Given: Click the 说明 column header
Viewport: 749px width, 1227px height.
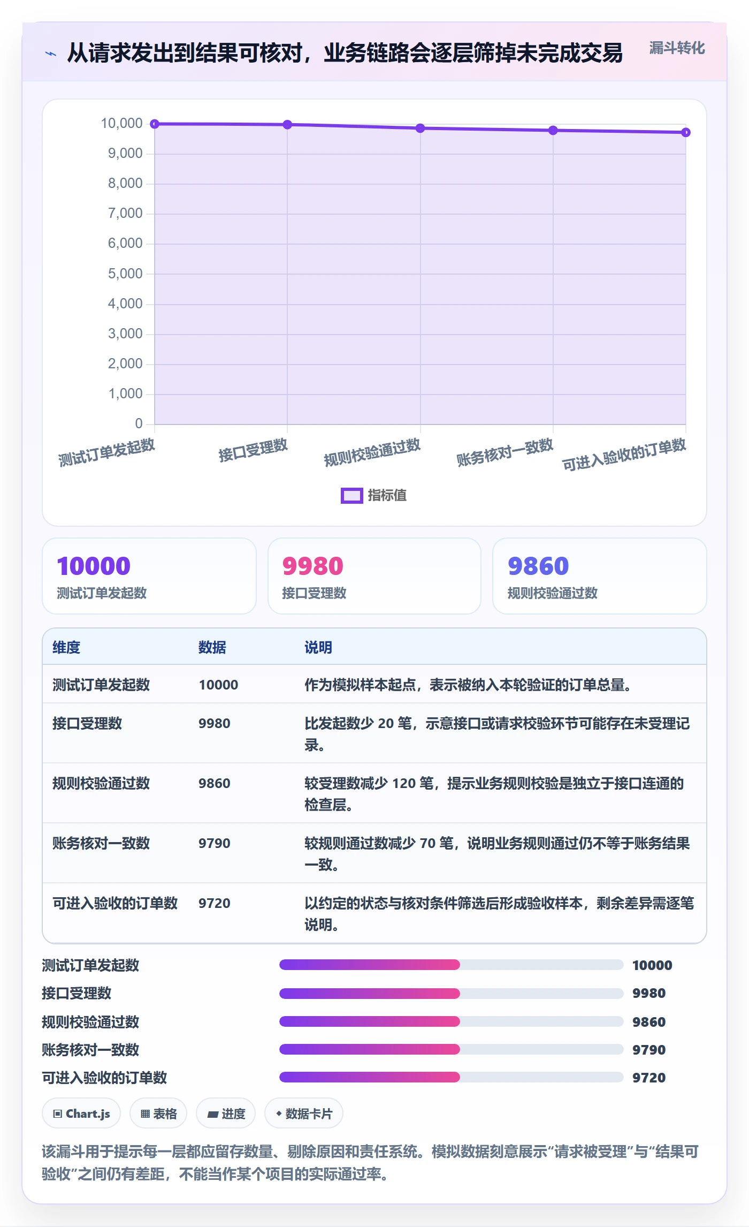Looking at the screenshot, I should coord(318,647).
